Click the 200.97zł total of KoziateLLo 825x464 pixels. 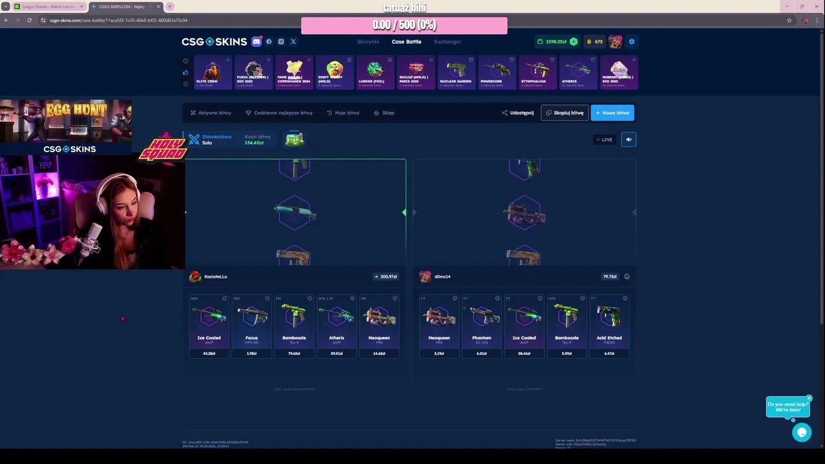click(x=385, y=276)
